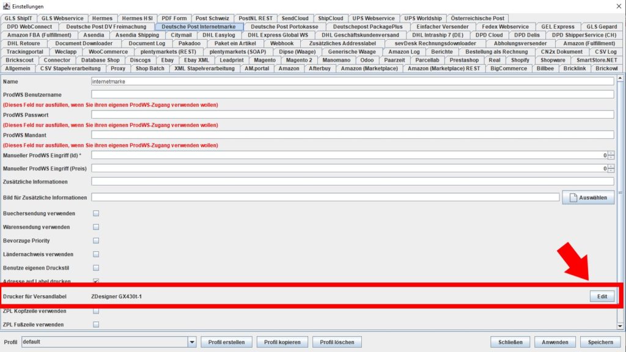
Task: Click ProdWS Benutzername input field
Action: tap(353, 95)
